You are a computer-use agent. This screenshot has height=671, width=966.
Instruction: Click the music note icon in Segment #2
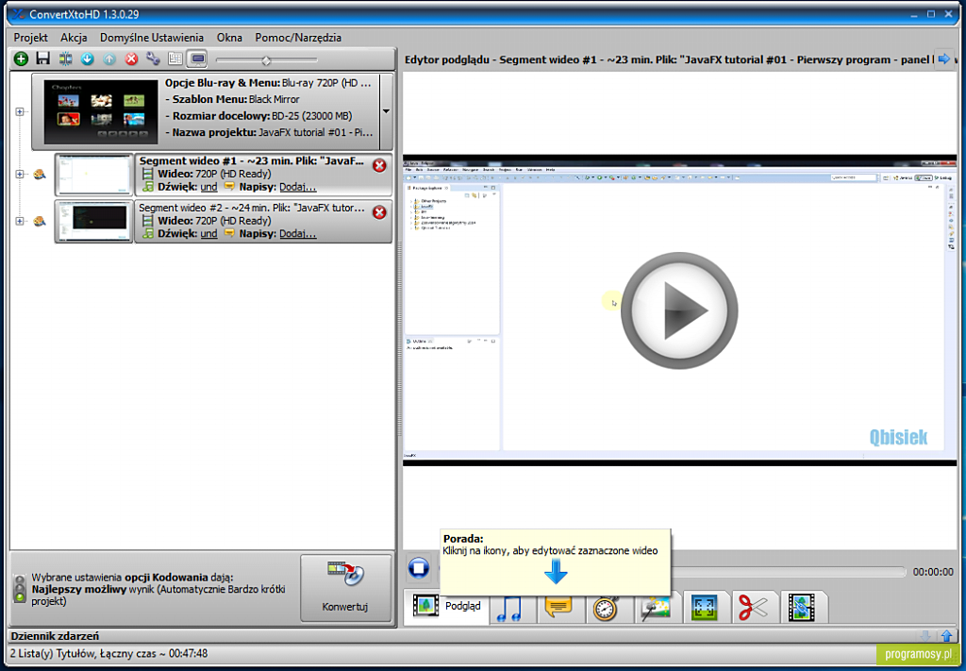pyautogui.click(x=147, y=233)
